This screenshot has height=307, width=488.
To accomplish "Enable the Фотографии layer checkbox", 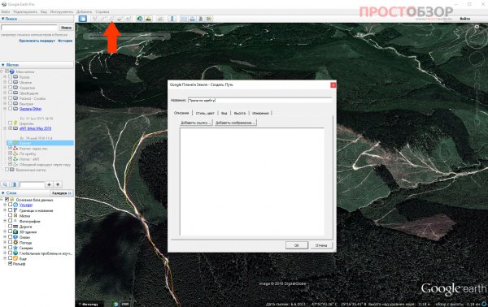I will [11, 221].
